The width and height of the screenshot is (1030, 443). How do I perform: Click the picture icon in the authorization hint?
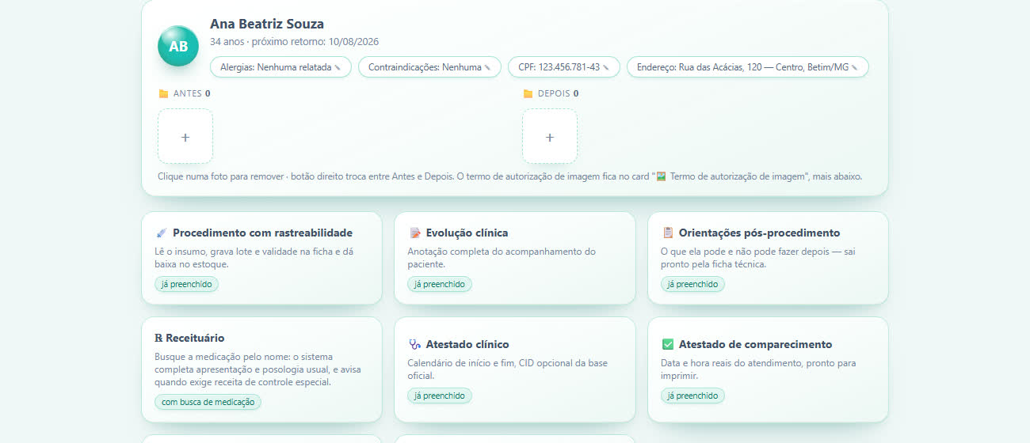point(661,176)
